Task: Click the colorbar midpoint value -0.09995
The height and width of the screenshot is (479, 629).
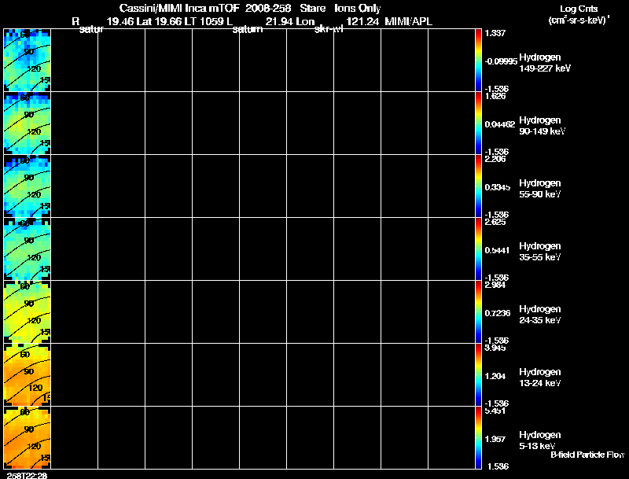Action: click(501, 62)
